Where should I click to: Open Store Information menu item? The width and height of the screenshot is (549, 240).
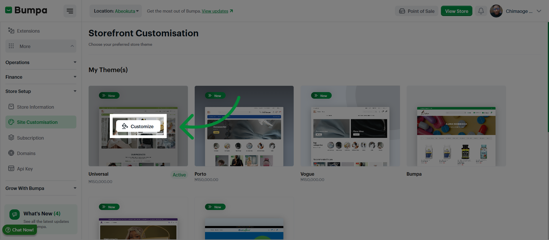41,107
